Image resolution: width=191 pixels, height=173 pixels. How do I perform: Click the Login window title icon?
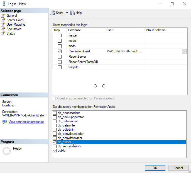click(x=4, y=4)
